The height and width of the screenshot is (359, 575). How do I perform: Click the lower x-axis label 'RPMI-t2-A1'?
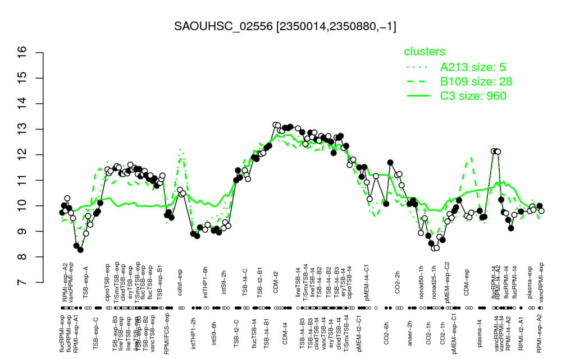point(521,333)
